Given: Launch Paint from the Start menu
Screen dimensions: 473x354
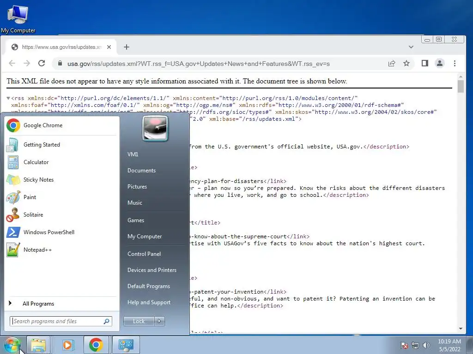Looking at the screenshot, I should click(x=61, y=197).
